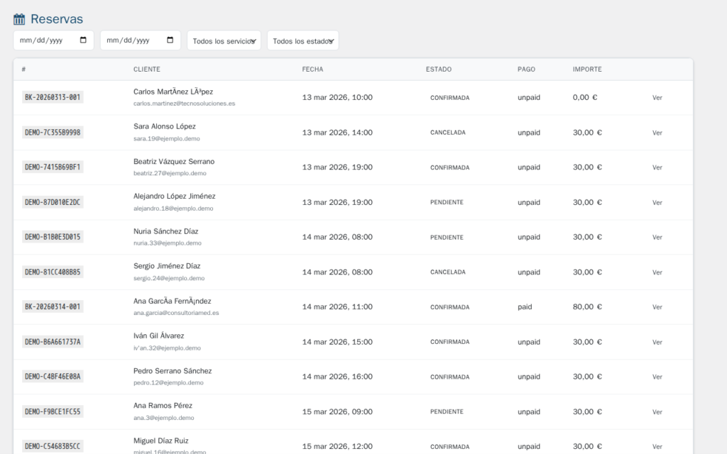Screen dimensions: 727x454
Task: Click 'Ver' for Ana García Fernández's booking
Action: 657,306
